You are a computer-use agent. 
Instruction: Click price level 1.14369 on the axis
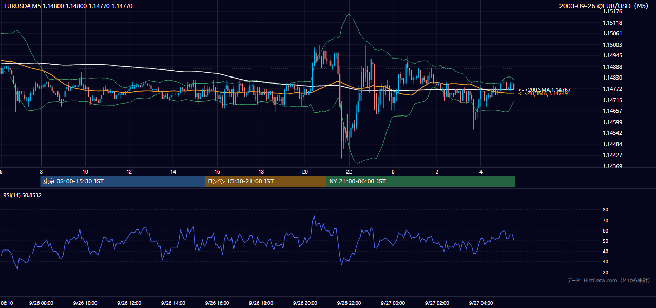612,166
